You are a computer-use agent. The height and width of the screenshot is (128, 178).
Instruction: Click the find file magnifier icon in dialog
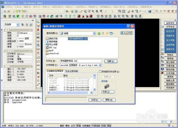click(x=122, y=33)
